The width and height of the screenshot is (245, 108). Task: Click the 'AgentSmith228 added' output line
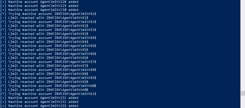tap(39, 2)
